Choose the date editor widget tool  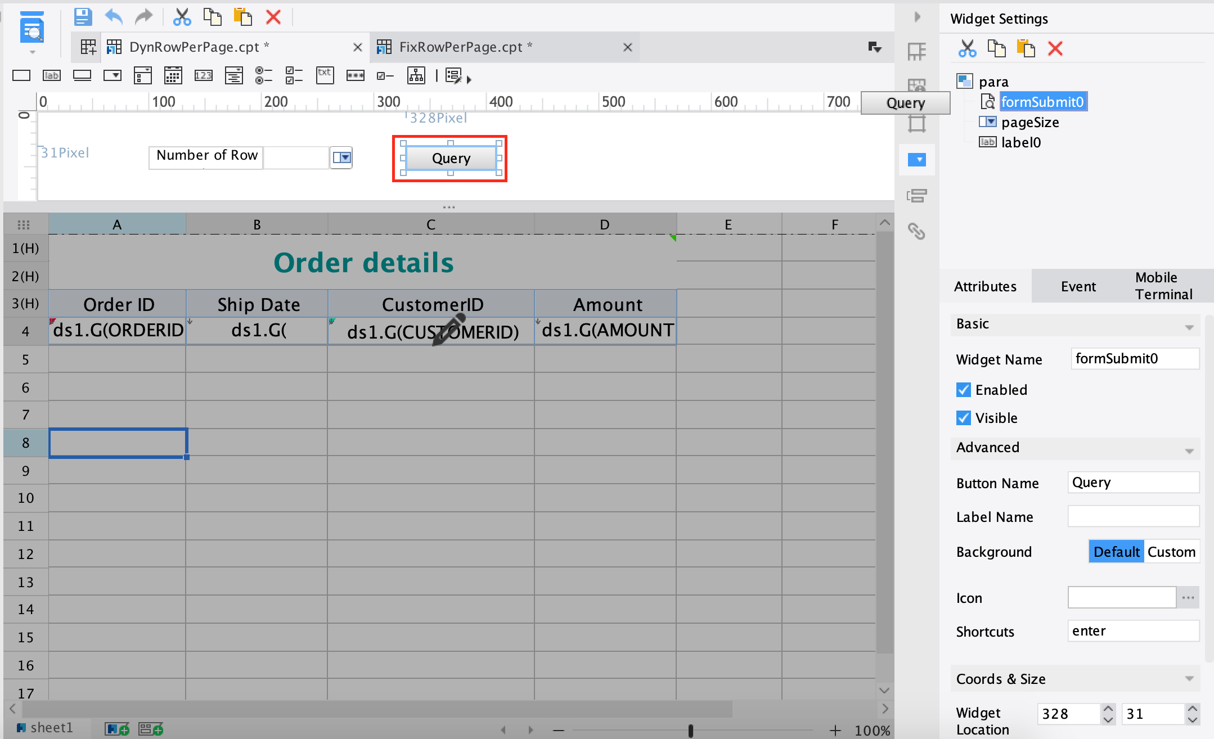coord(173,75)
